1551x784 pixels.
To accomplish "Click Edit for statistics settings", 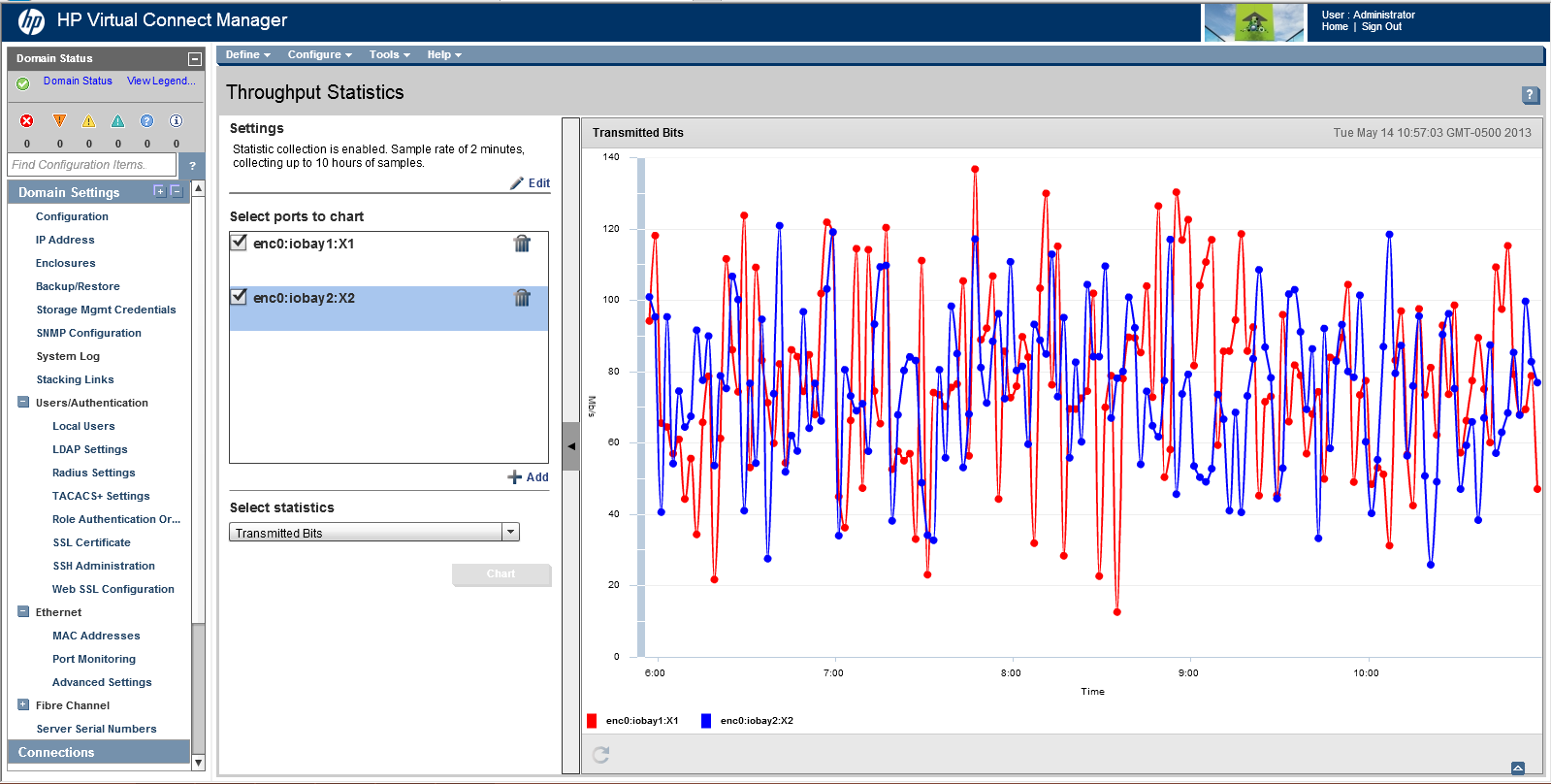I will pos(532,183).
